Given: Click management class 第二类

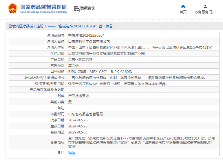Looking at the screenshot, I should click(73, 66).
